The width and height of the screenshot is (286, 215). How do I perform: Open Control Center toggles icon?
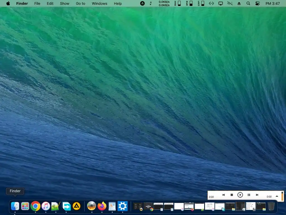click(x=257, y=3)
